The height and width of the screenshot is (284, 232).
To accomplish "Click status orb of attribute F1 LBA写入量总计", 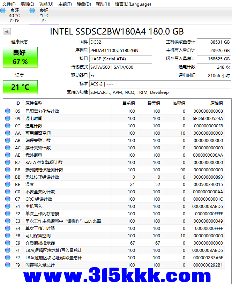I will pyautogui.click(x=8, y=250).
